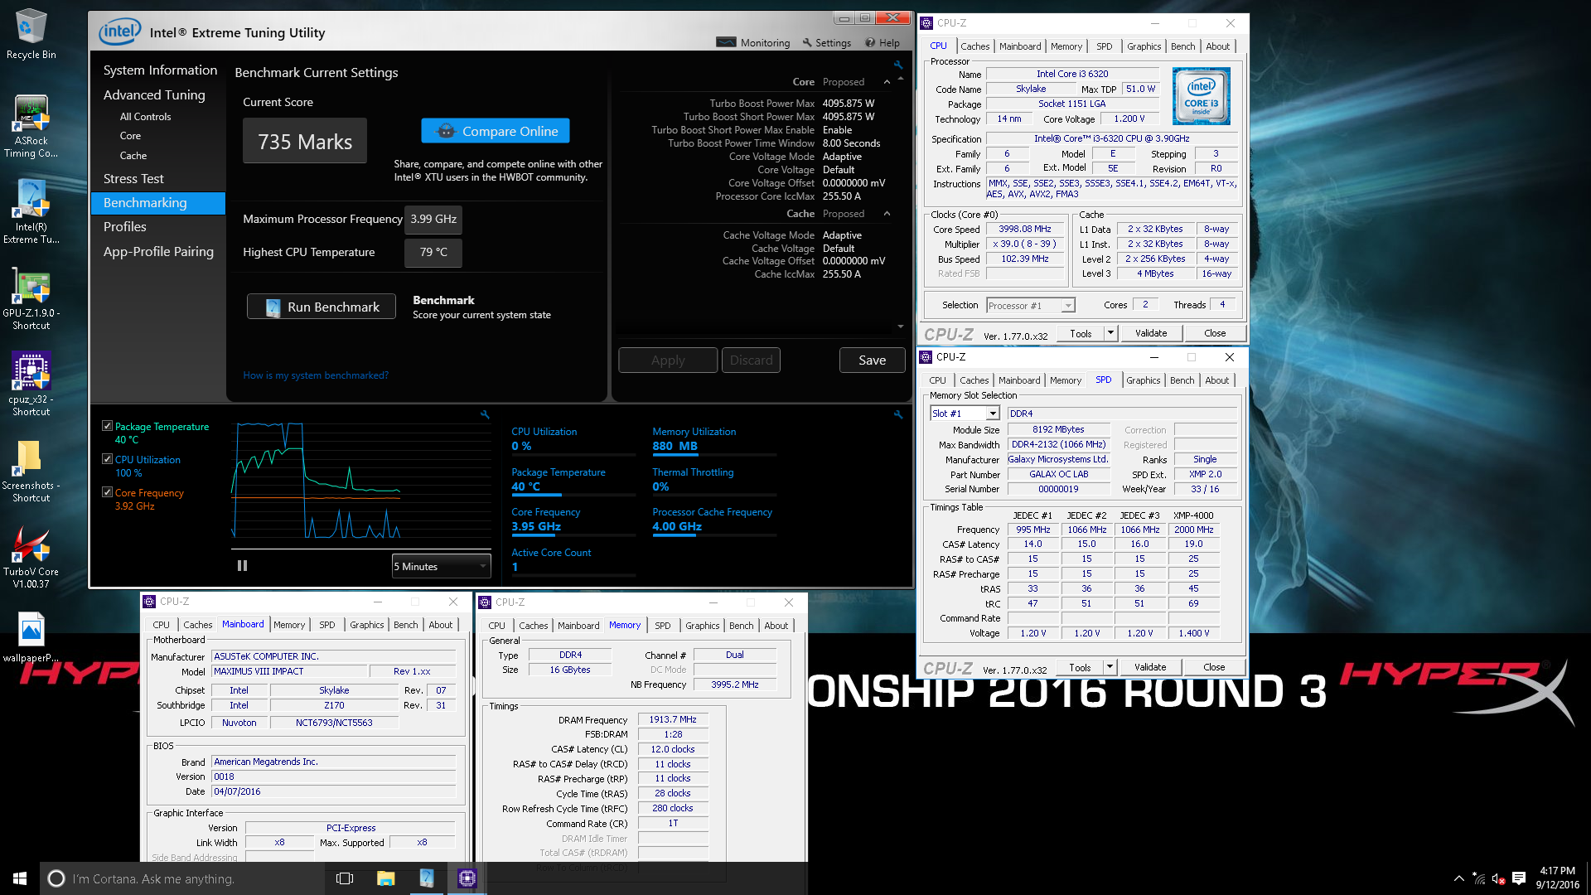Toggle Core Frequency graph checkbox

click(x=107, y=492)
